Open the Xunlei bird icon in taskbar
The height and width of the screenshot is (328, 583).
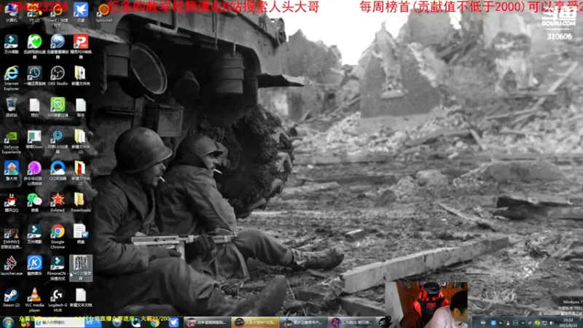pyautogui.click(x=173, y=322)
